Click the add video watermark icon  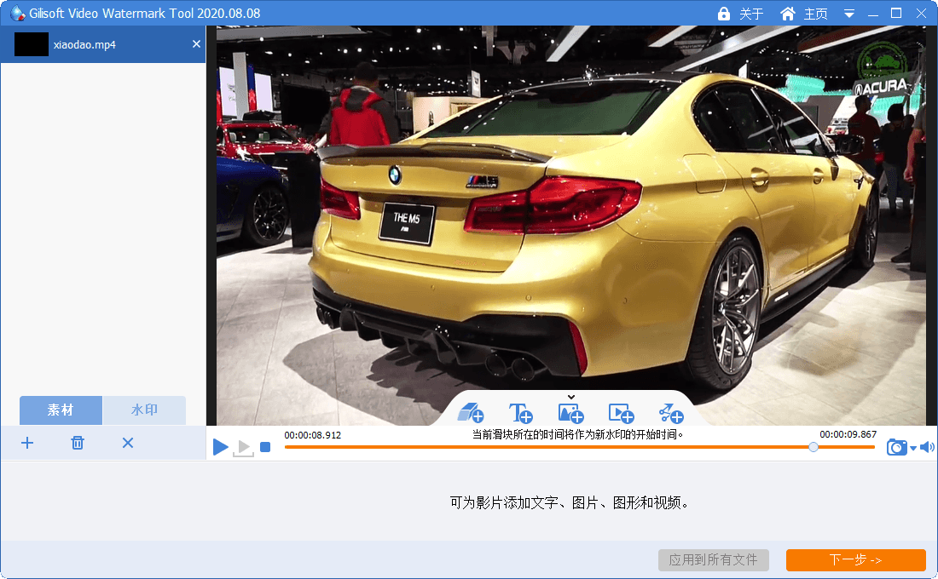pyautogui.click(x=621, y=414)
